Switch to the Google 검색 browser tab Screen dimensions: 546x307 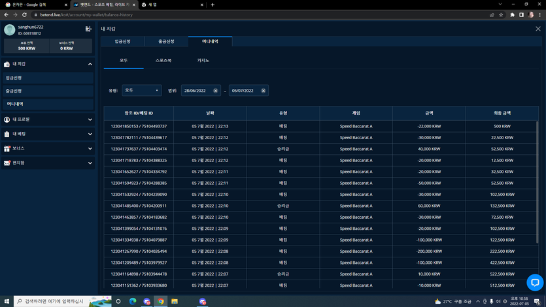(x=35, y=5)
